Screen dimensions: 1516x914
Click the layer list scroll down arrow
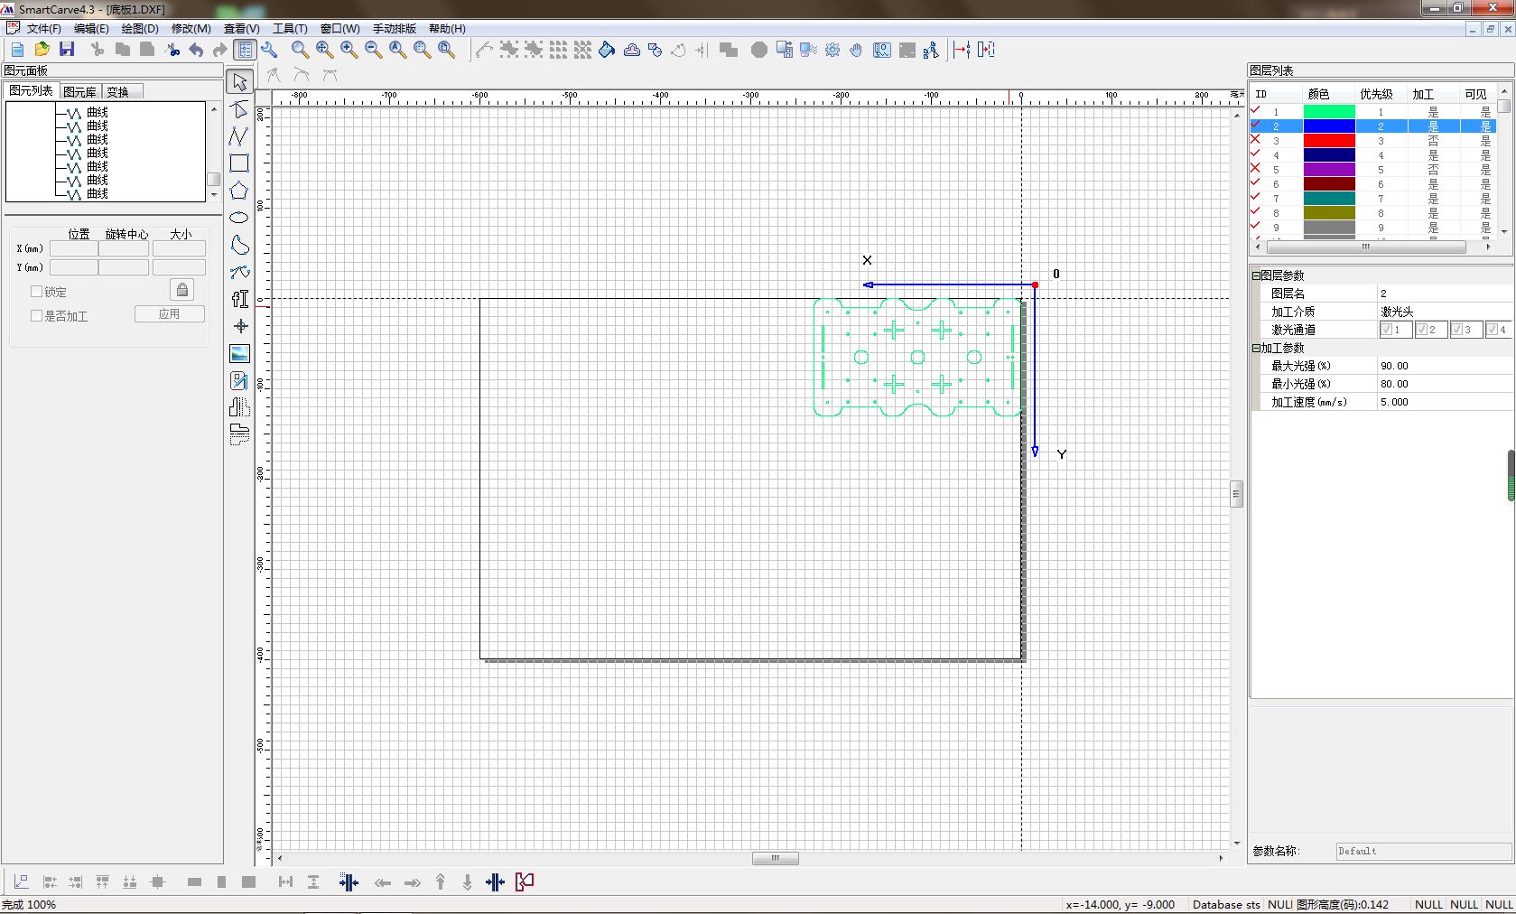pos(1503,232)
